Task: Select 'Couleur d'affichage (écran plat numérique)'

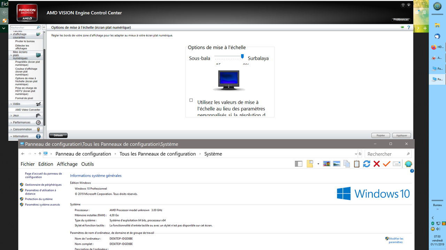Action: click(26, 72)
